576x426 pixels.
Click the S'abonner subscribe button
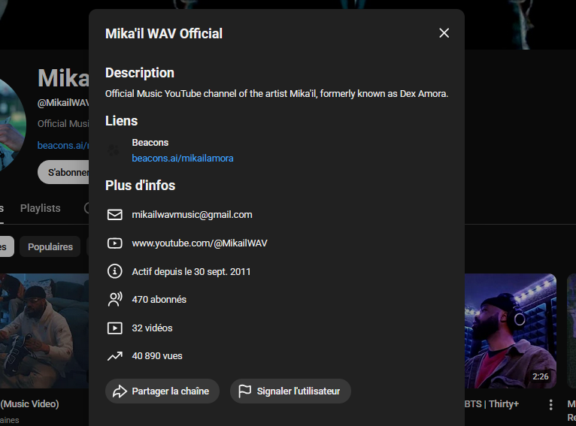68,172
